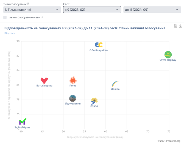This screenshot has width=184, height=146.
Task: Click the x-axis value '65'
Action: click(127, 131)
